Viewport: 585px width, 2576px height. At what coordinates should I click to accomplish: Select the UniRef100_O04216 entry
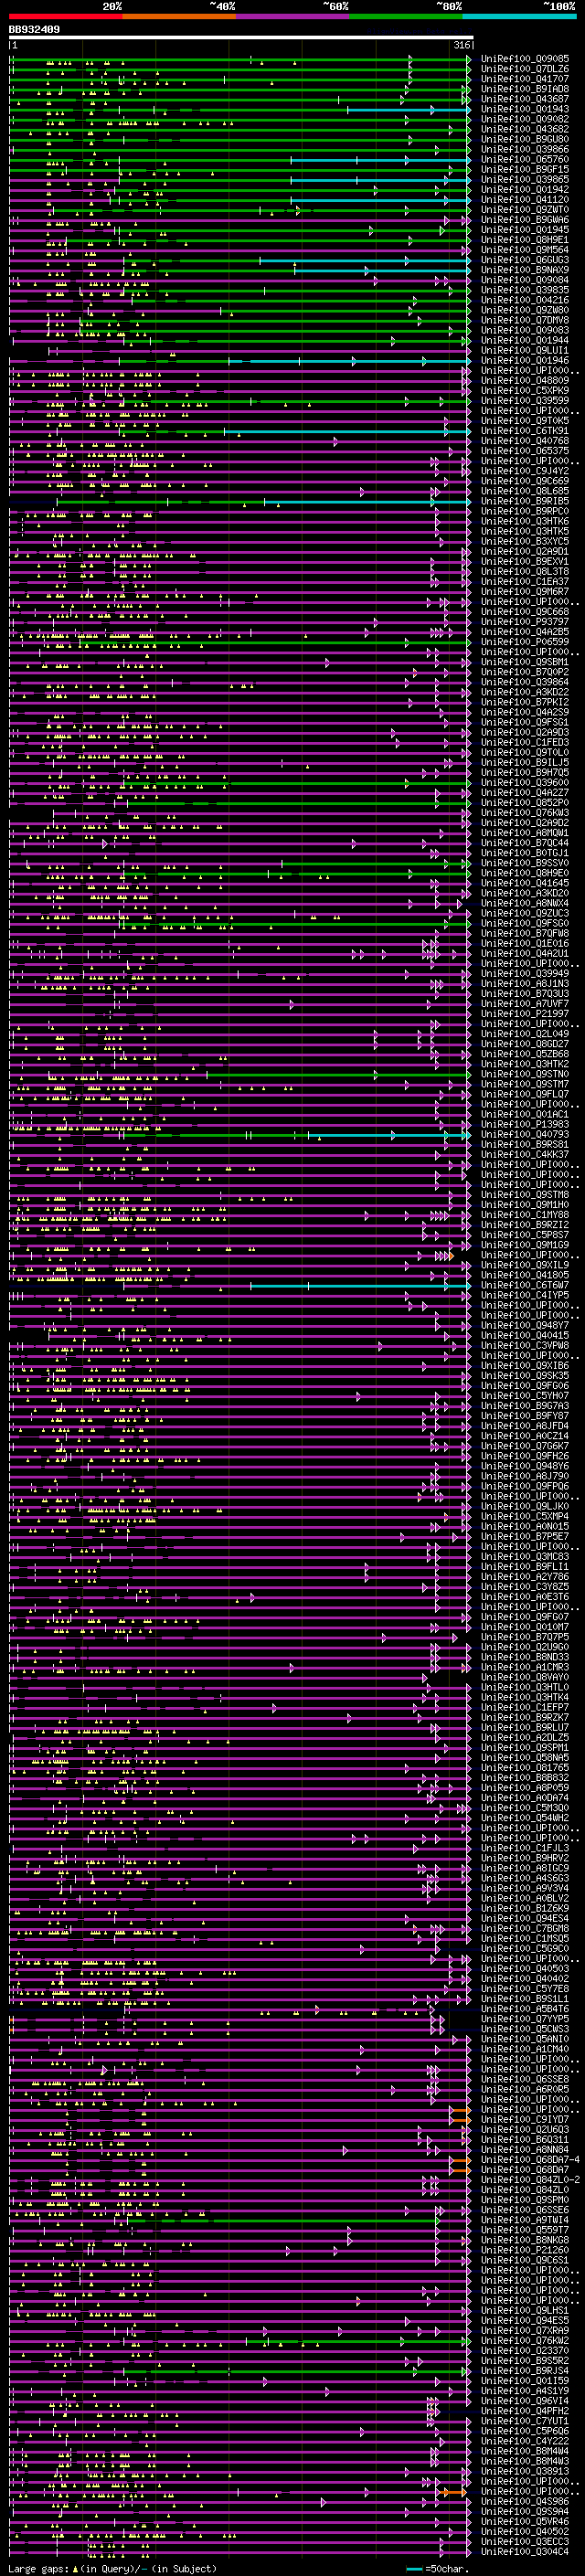click(x=524, y=300)
